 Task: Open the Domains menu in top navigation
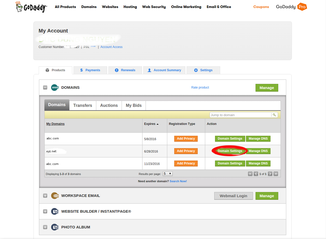coord(89,7)
